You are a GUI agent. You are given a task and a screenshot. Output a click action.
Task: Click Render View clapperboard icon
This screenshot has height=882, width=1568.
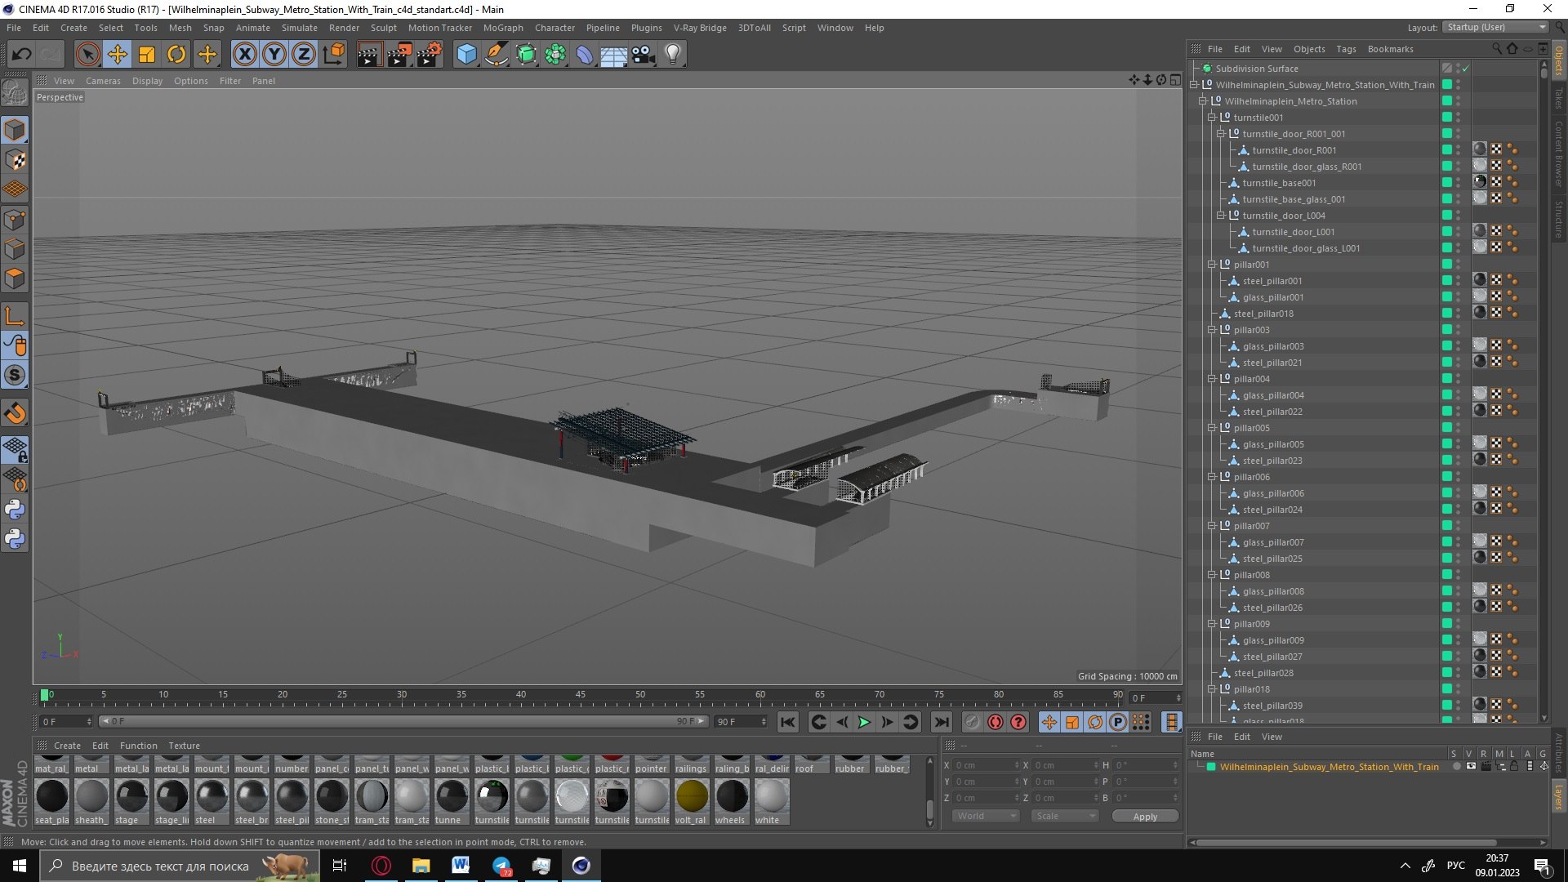click(369, 55)
